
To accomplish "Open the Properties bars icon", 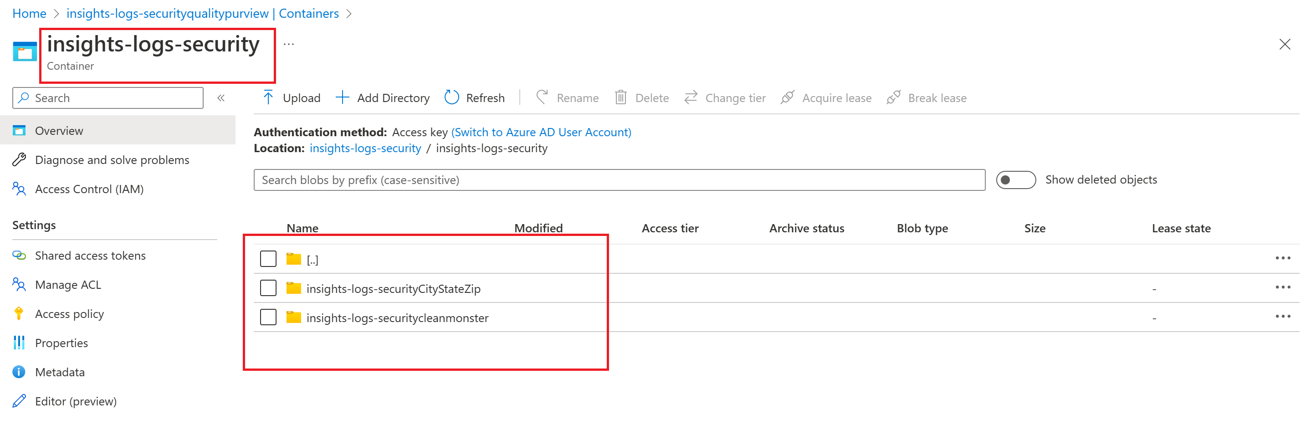I will coord(19,343).
